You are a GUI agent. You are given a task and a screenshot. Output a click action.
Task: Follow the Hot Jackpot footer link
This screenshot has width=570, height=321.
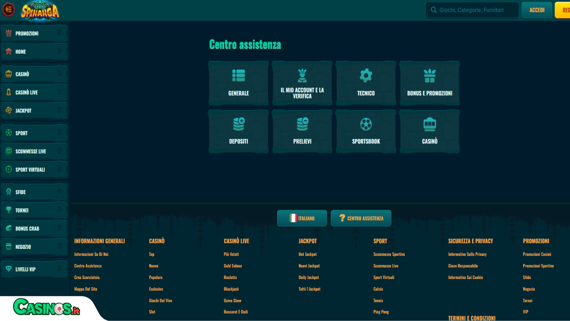coord(308,254)
